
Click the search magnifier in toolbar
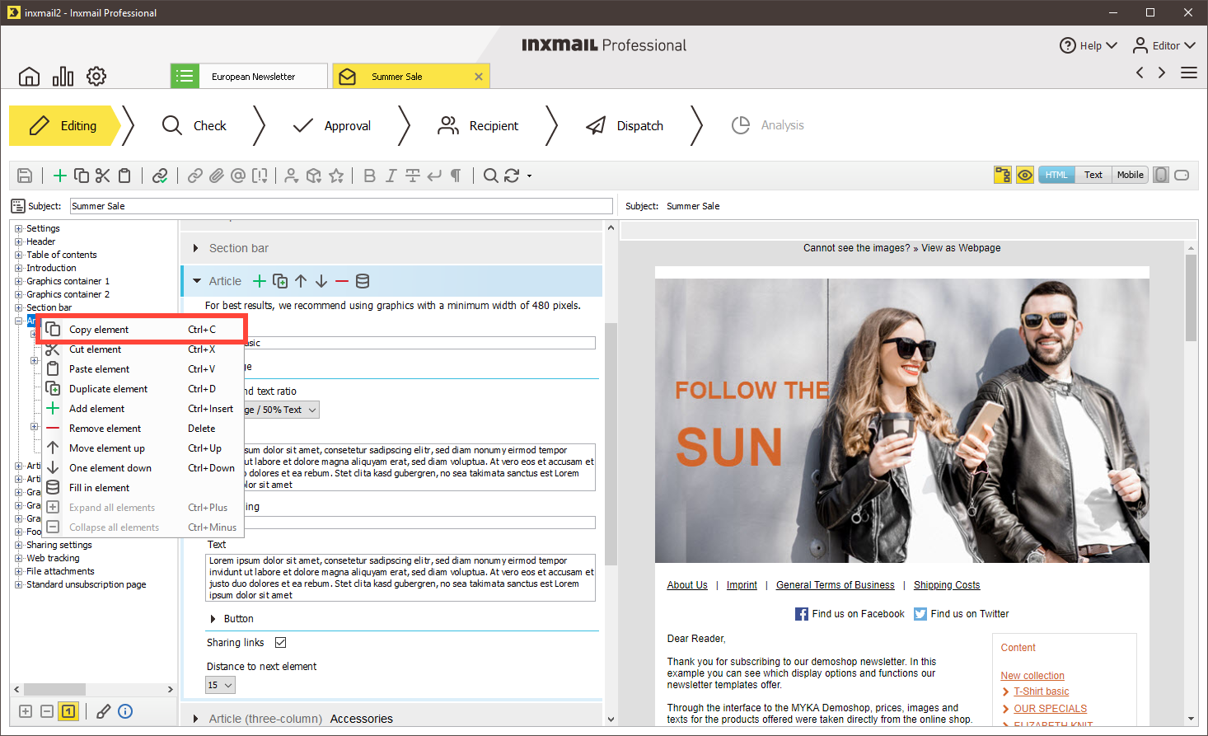coord(491,176)
